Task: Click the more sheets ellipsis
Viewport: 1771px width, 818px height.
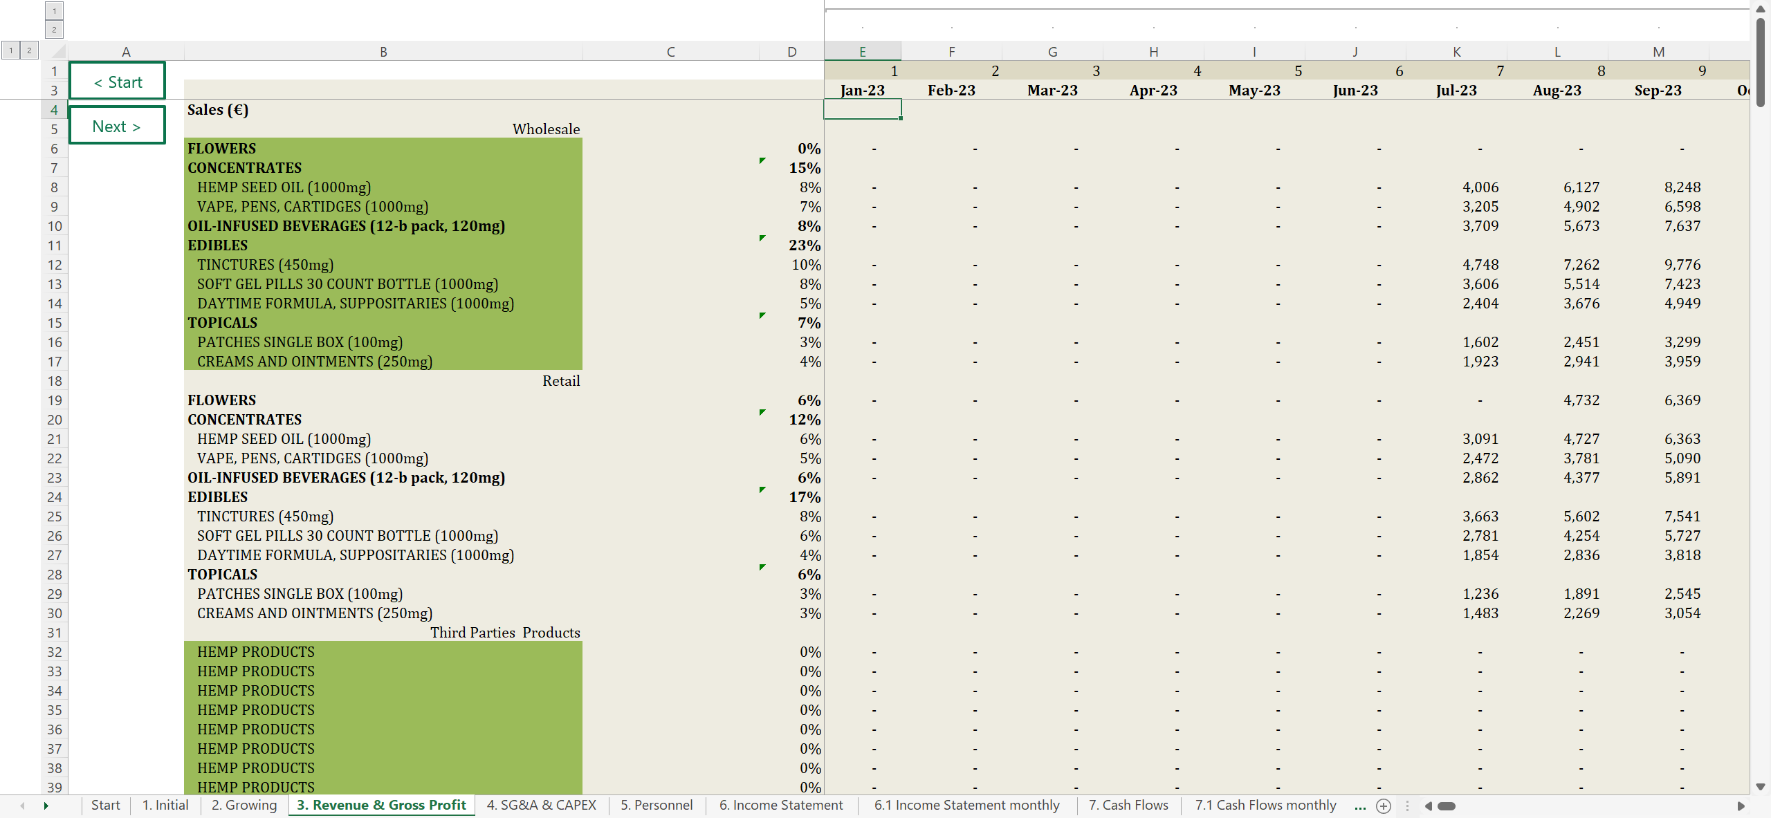Action: click(1359, 806)
